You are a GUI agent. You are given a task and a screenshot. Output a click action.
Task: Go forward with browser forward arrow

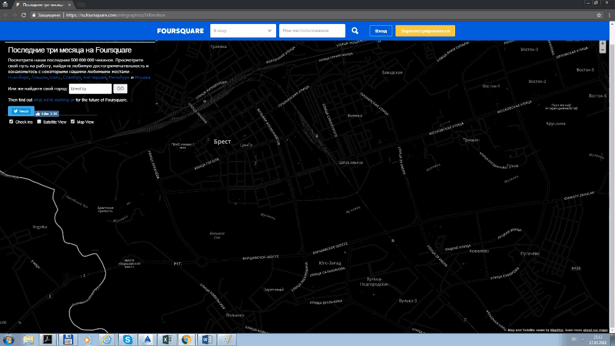pyautogui.click(x=15, y=15)
